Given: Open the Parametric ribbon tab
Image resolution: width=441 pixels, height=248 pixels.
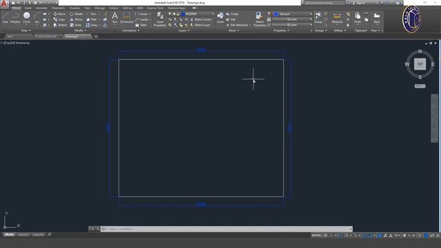Looking at the screenshot, I should point(58,8).
